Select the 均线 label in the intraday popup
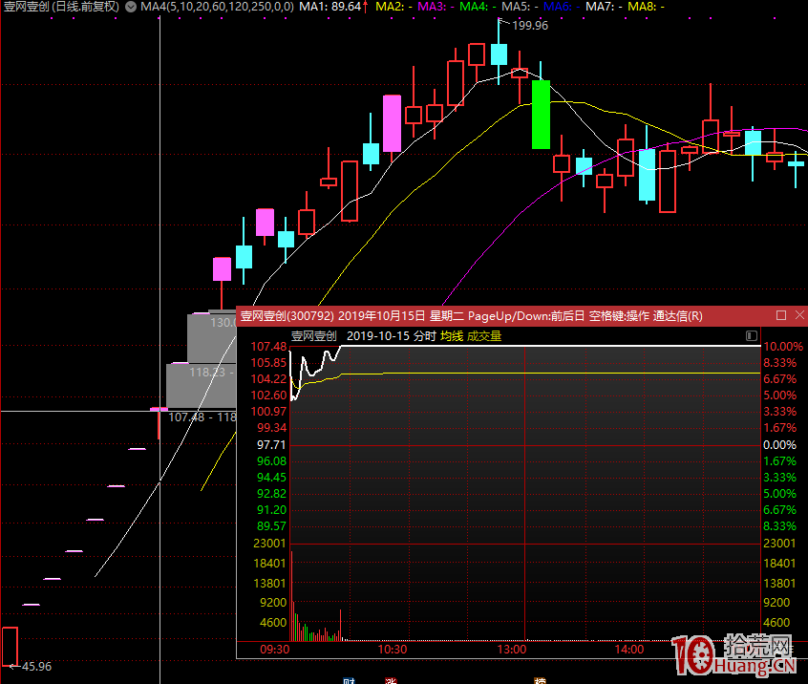The image size is (808, 684). point(452,336)
